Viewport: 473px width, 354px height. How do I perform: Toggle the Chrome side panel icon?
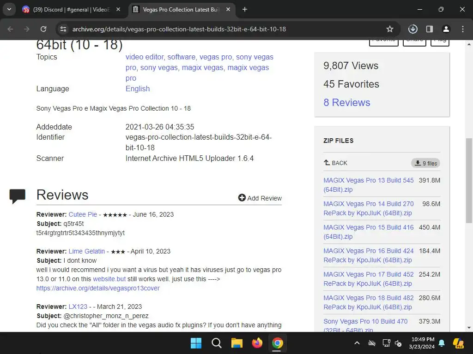pos(429,29)
